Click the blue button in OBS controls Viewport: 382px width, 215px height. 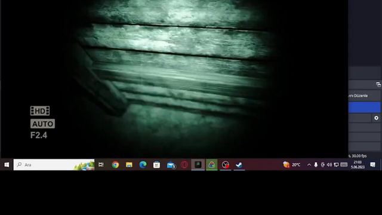(x=364, y=107)
